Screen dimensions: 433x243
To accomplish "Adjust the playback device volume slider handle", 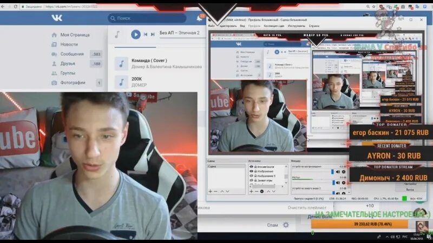I will (332, 172).
